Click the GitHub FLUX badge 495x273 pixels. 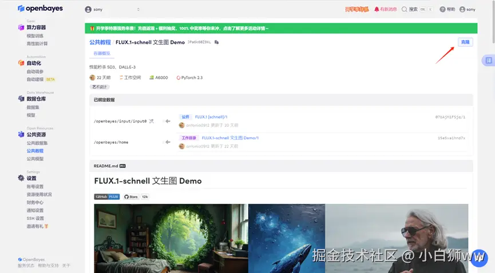tap(106, 196)
